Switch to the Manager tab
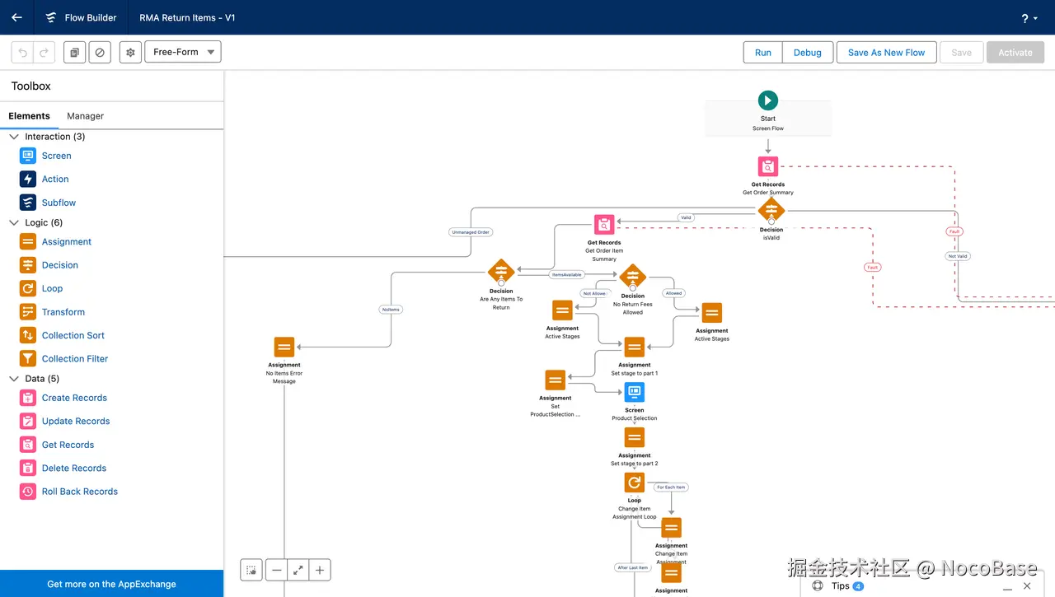Image resolution: width=1055 pixels, height=597 pixels. tap(85, 115)
